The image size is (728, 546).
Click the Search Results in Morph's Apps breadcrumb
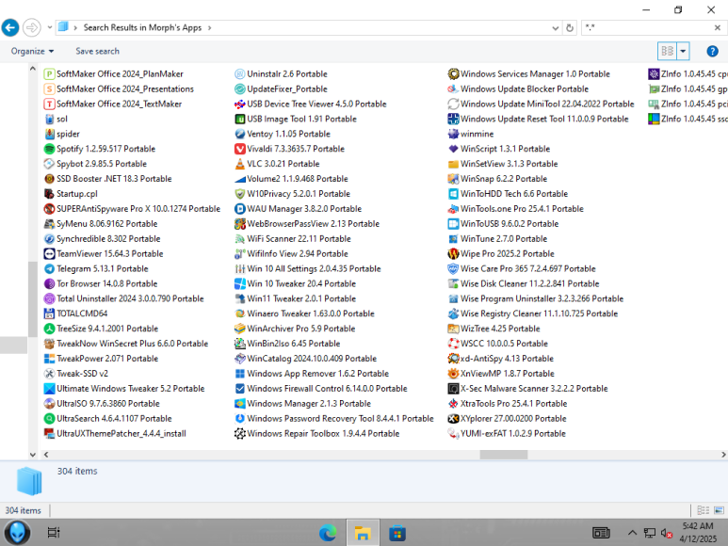142,28
